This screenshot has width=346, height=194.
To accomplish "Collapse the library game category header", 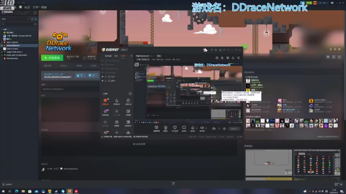I will click(x=6, y=29).
